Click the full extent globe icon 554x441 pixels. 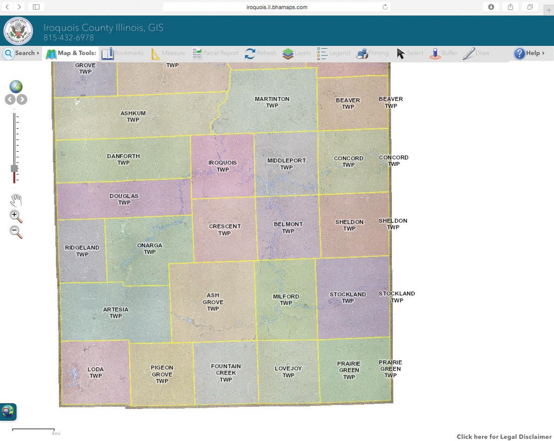coord(16,86)
